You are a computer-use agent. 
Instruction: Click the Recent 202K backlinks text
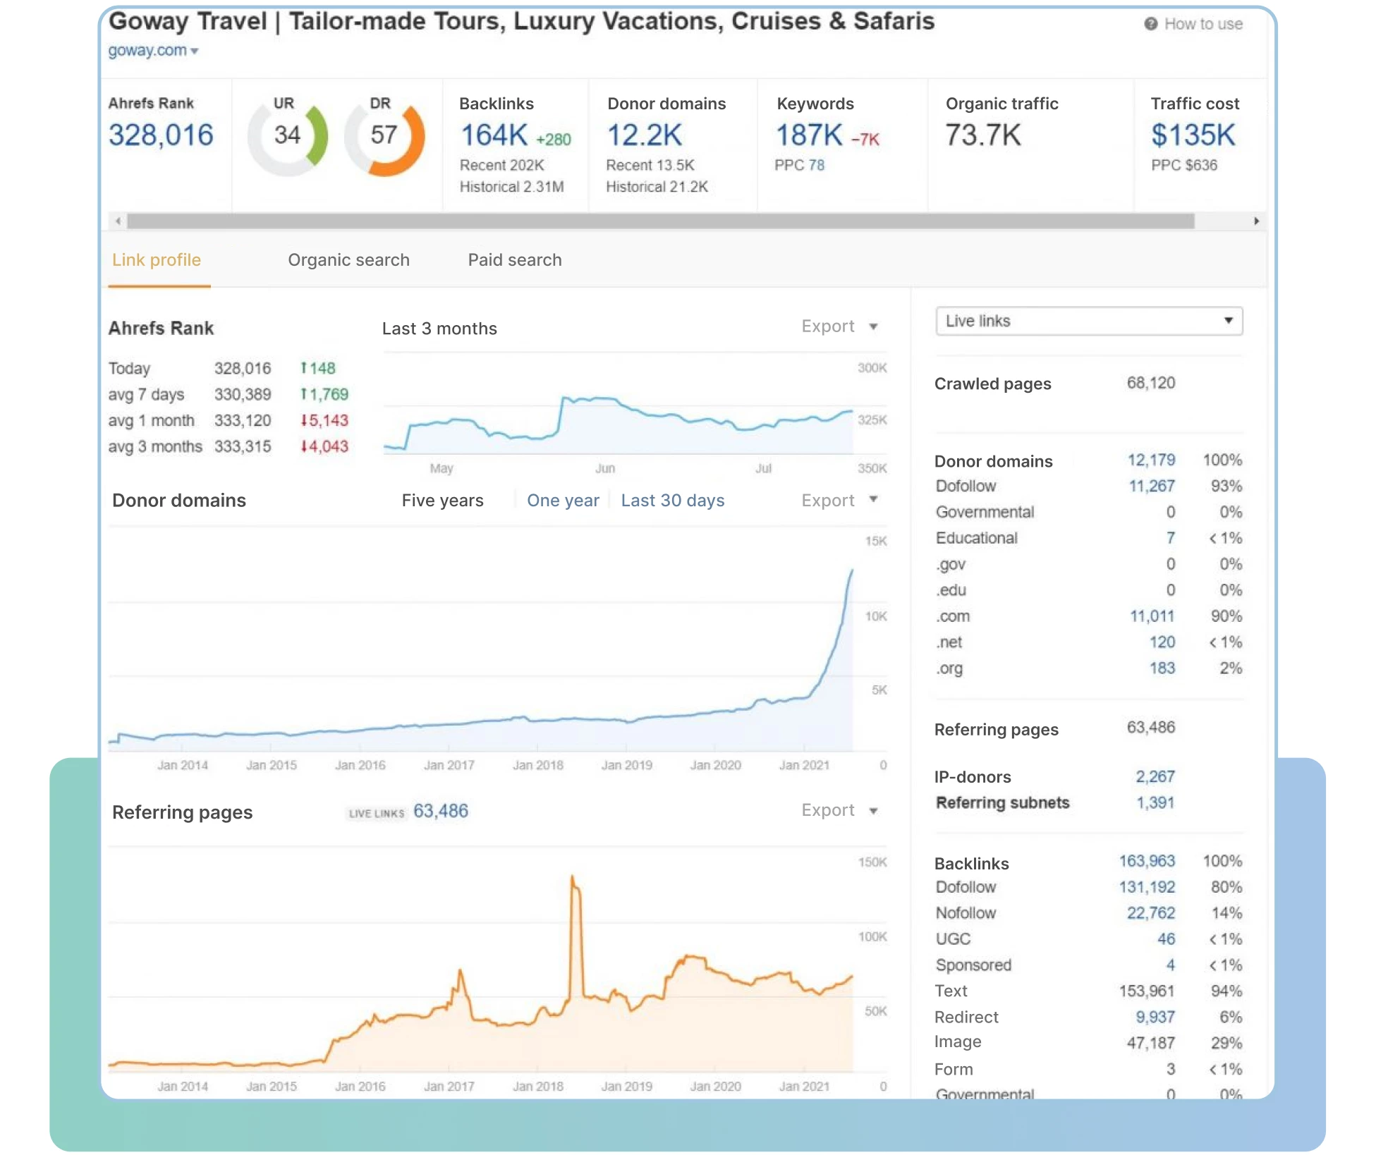coord(502,166)
